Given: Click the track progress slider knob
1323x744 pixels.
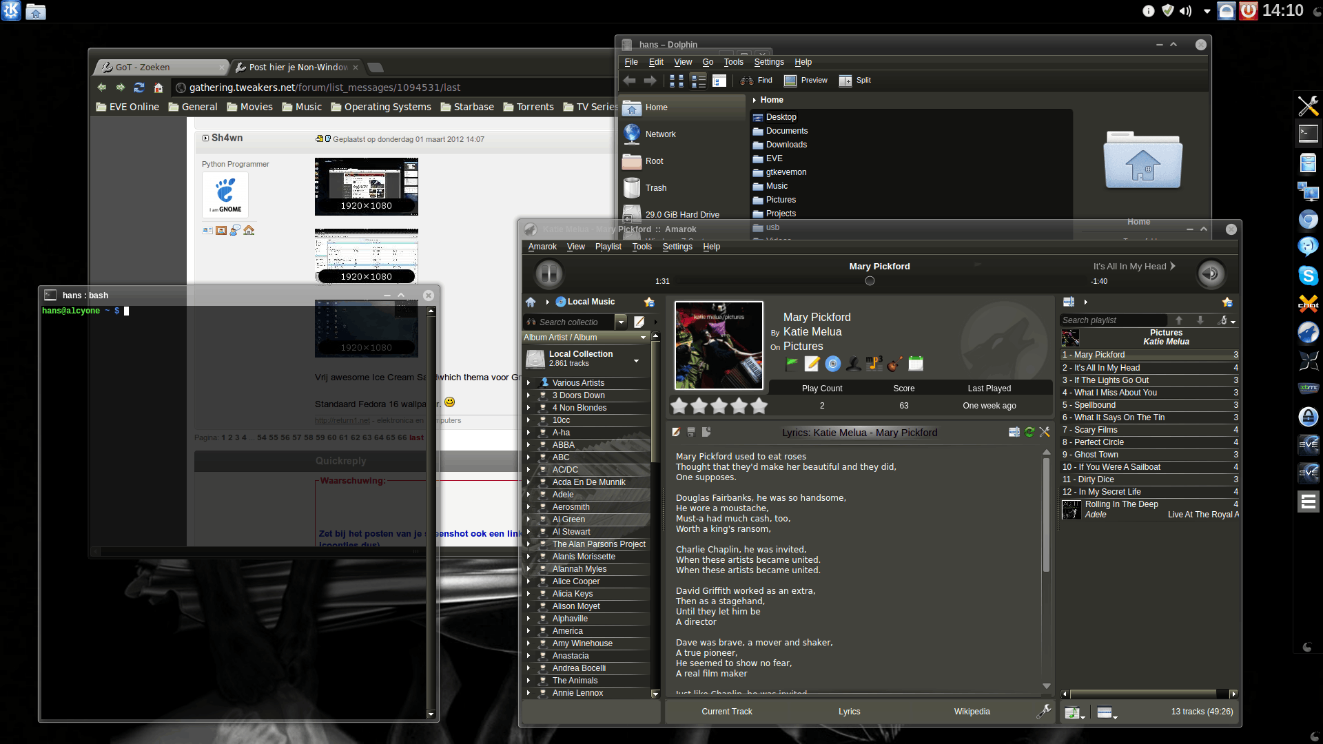Looking at the screenshot, I should pos(870,281).
